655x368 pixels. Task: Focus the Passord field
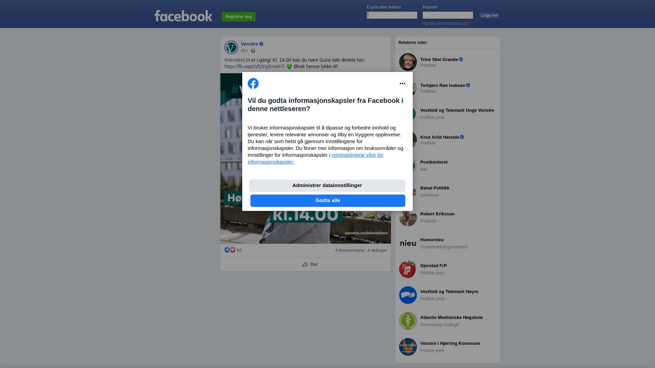pyautogui.click(x=448, y=15)
